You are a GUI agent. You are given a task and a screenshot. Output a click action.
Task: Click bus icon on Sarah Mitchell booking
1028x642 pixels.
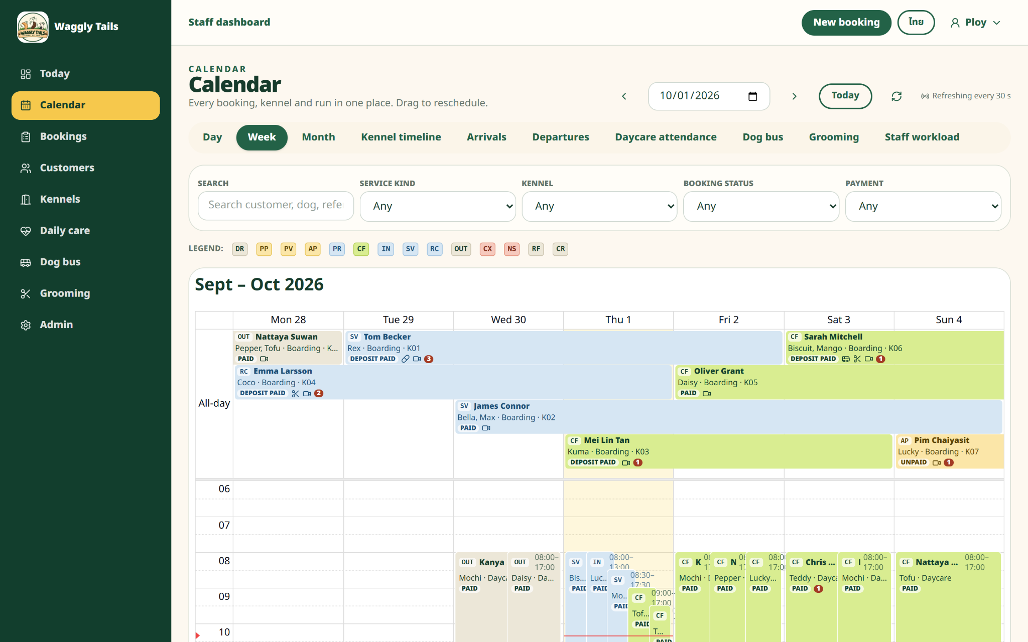846,359
